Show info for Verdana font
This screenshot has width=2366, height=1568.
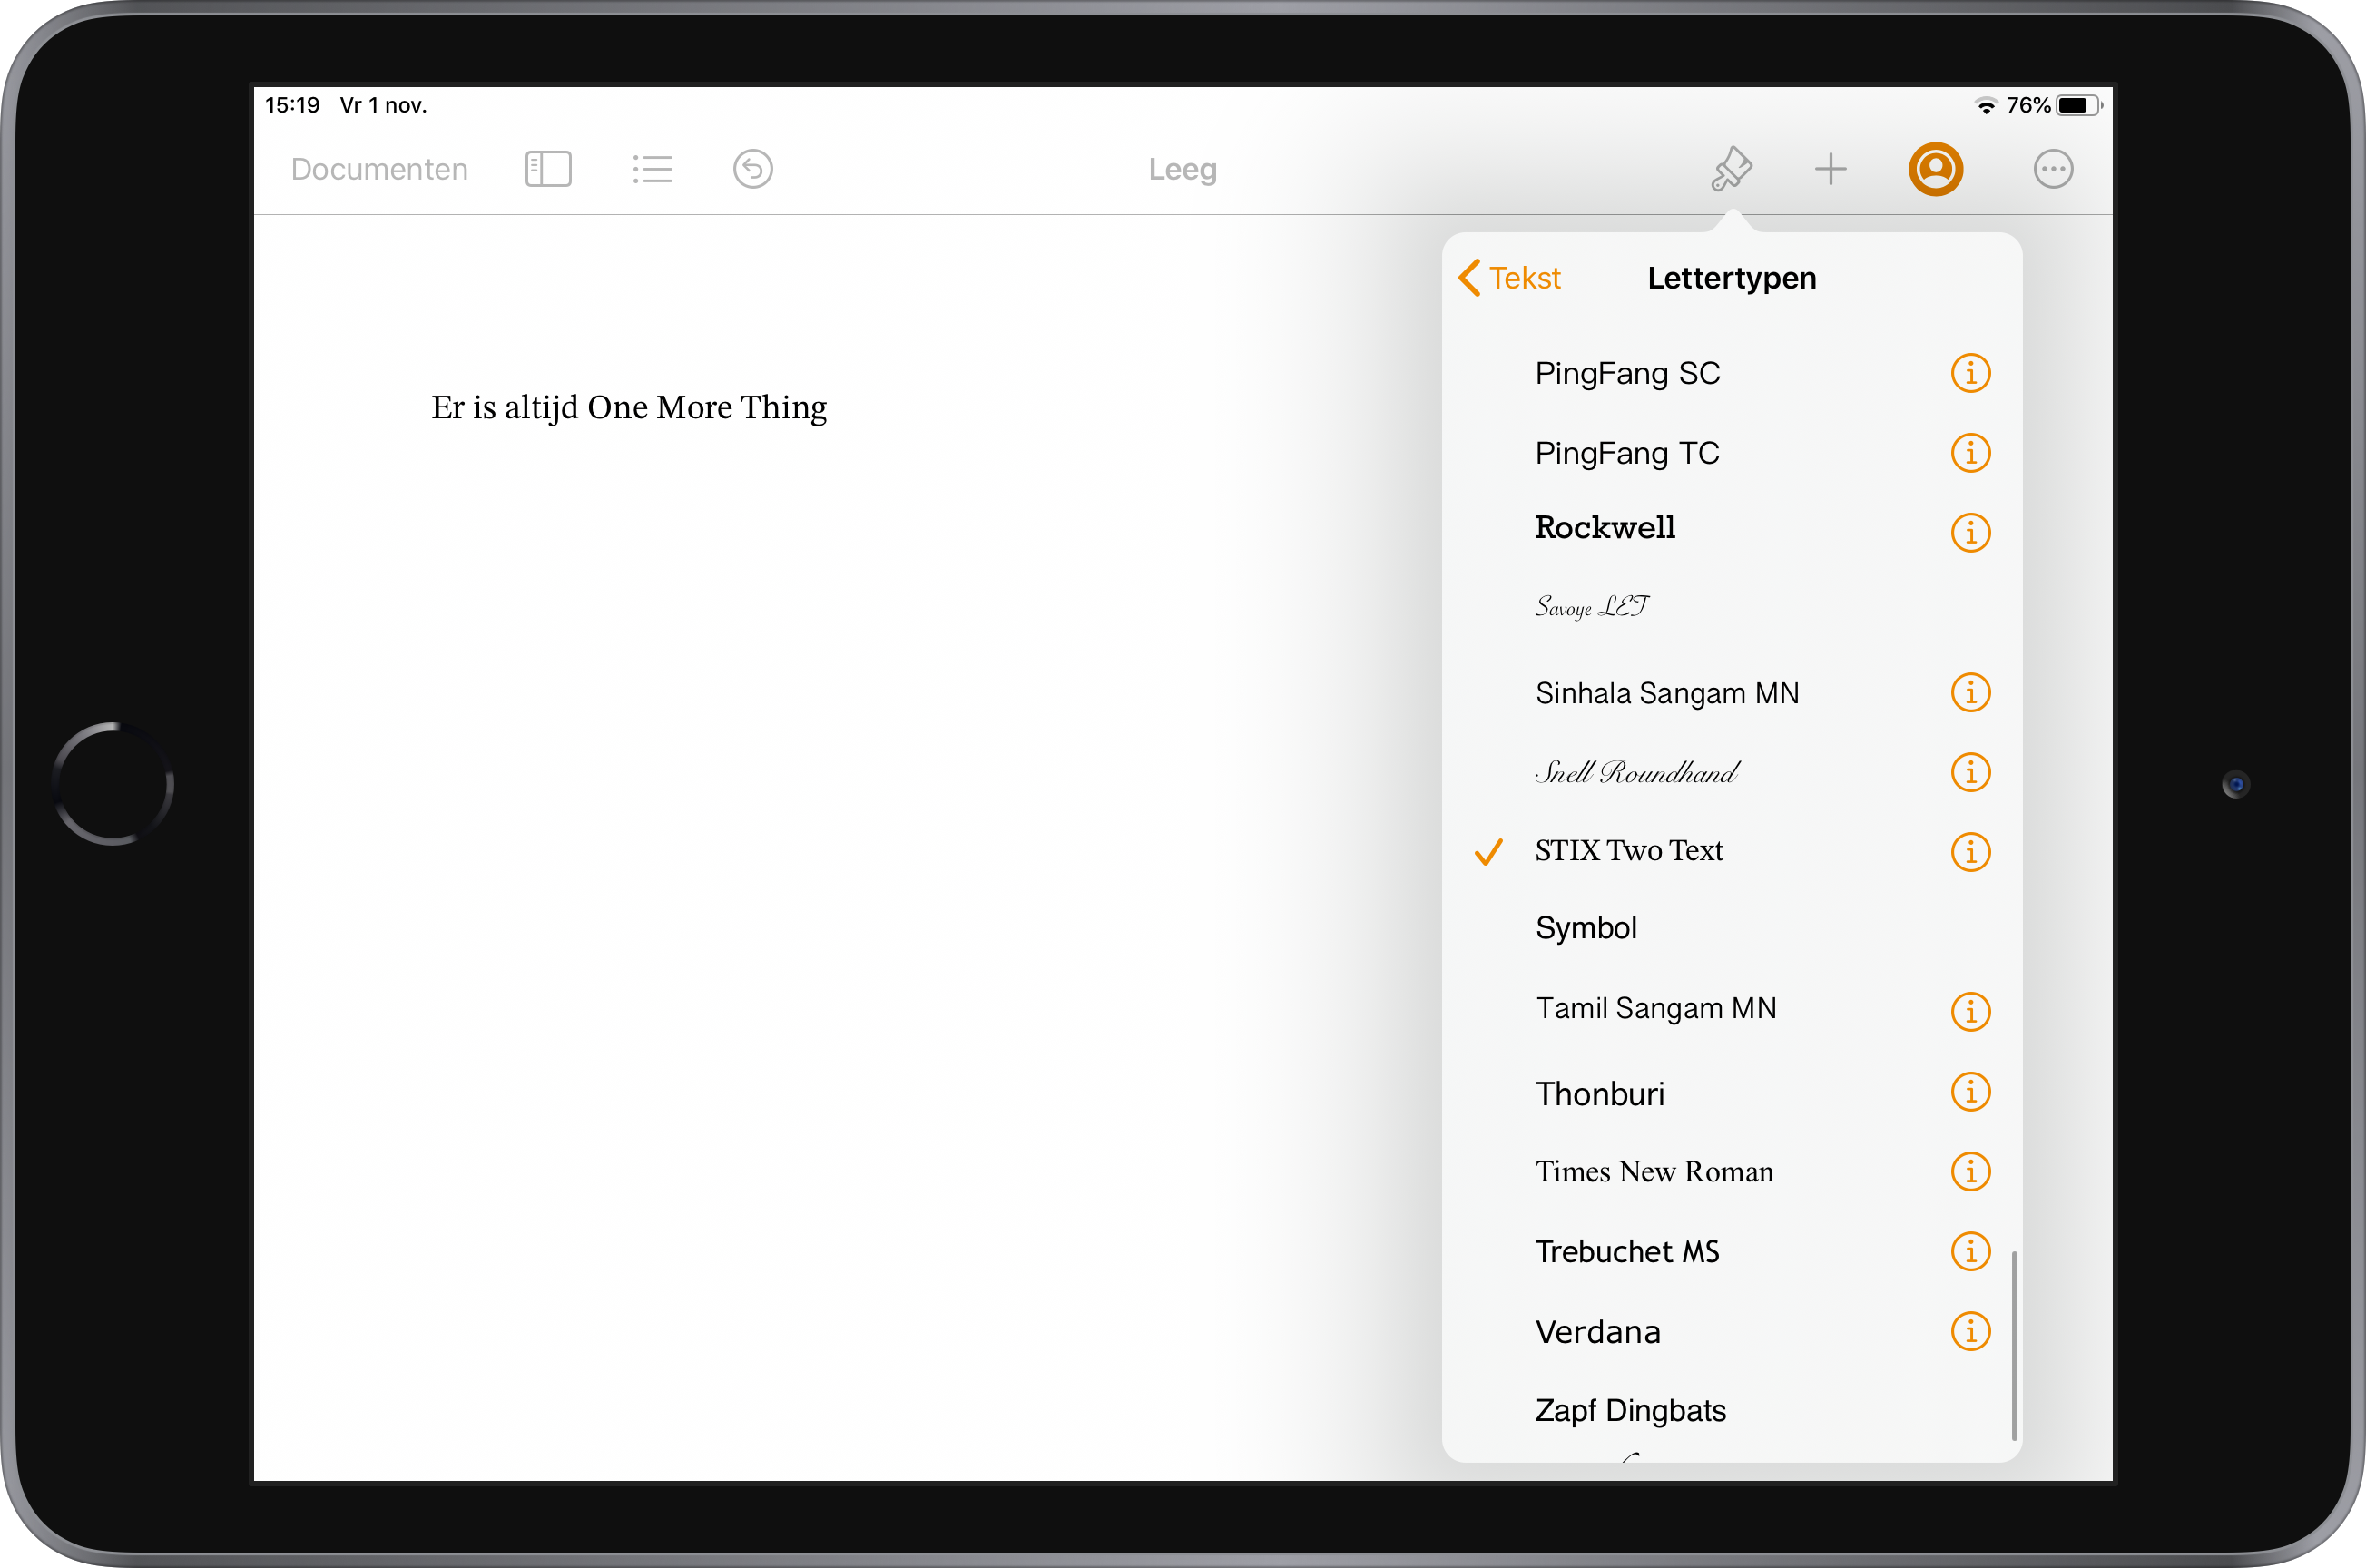coord(1970,1331)
